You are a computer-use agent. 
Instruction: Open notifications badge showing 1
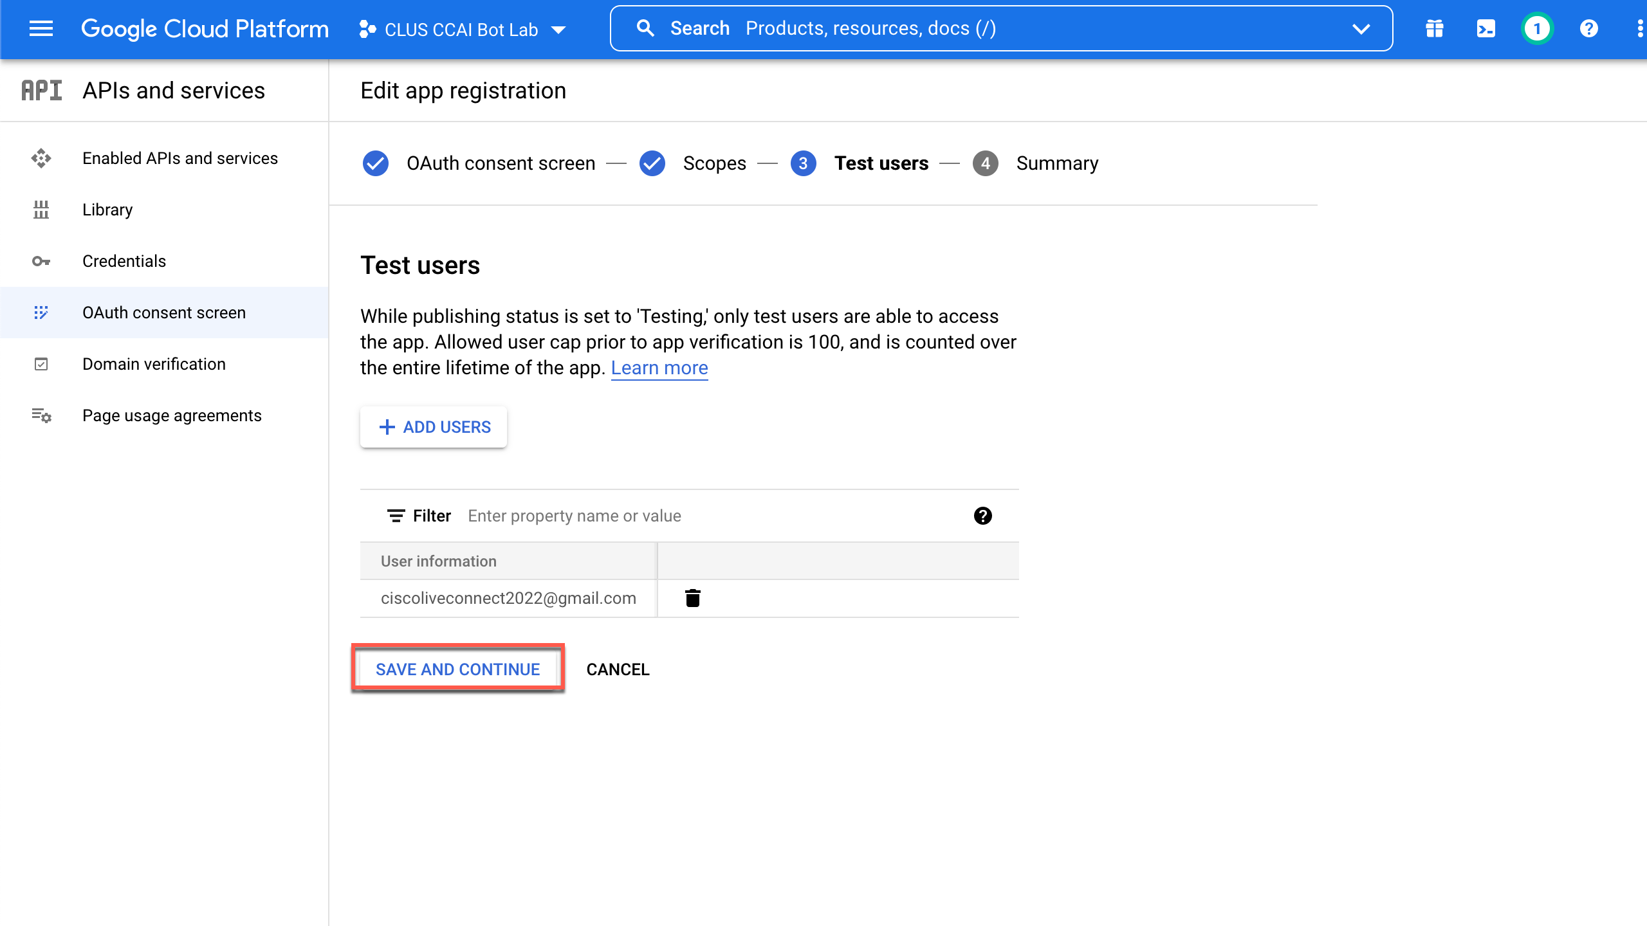1537,29
